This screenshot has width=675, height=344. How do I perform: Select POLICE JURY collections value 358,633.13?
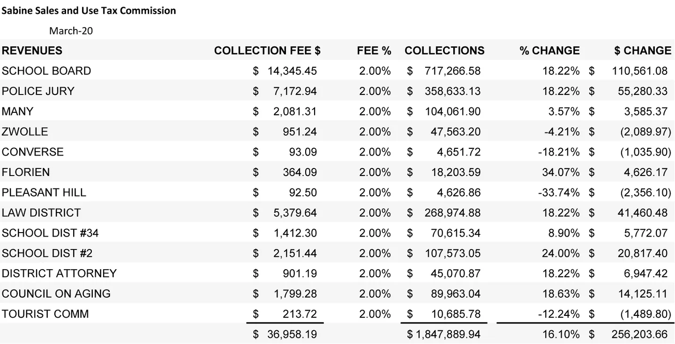point(453,91)
